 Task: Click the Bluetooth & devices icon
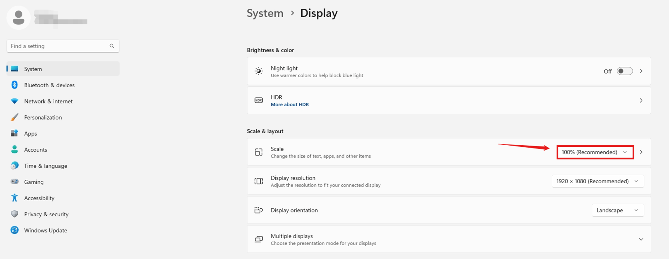tap(14, 85)
